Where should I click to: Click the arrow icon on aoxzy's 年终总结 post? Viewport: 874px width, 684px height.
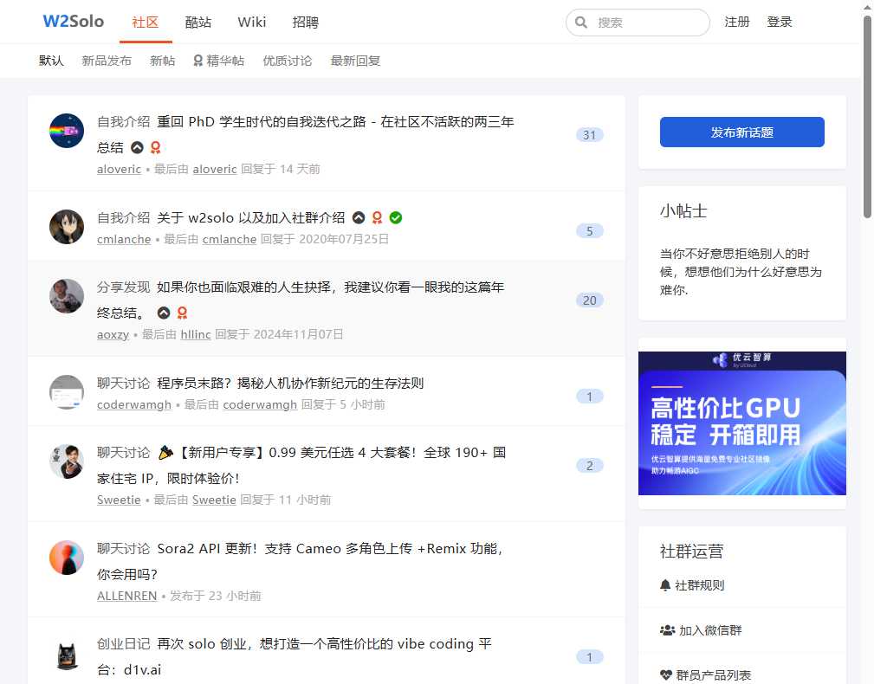click(164, 313)
